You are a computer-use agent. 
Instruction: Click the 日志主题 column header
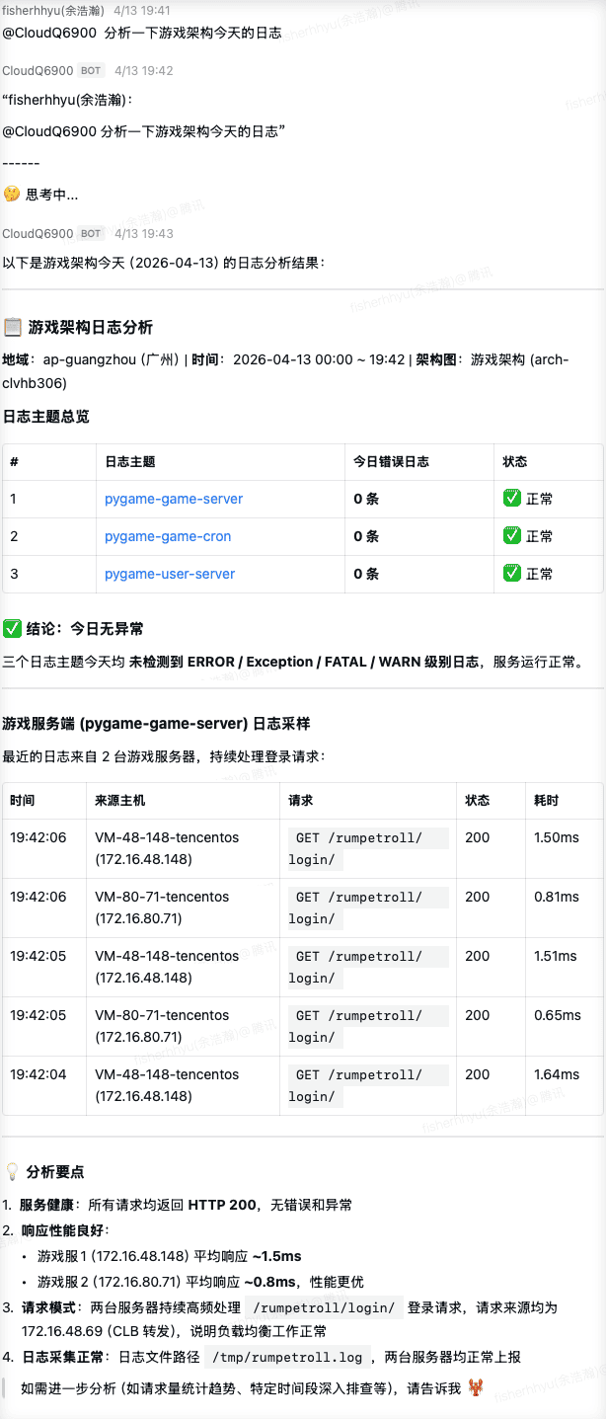pos(130,461)
